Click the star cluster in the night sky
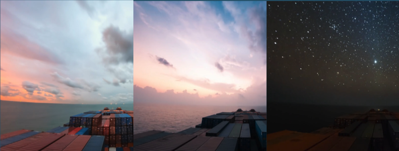 333,26
